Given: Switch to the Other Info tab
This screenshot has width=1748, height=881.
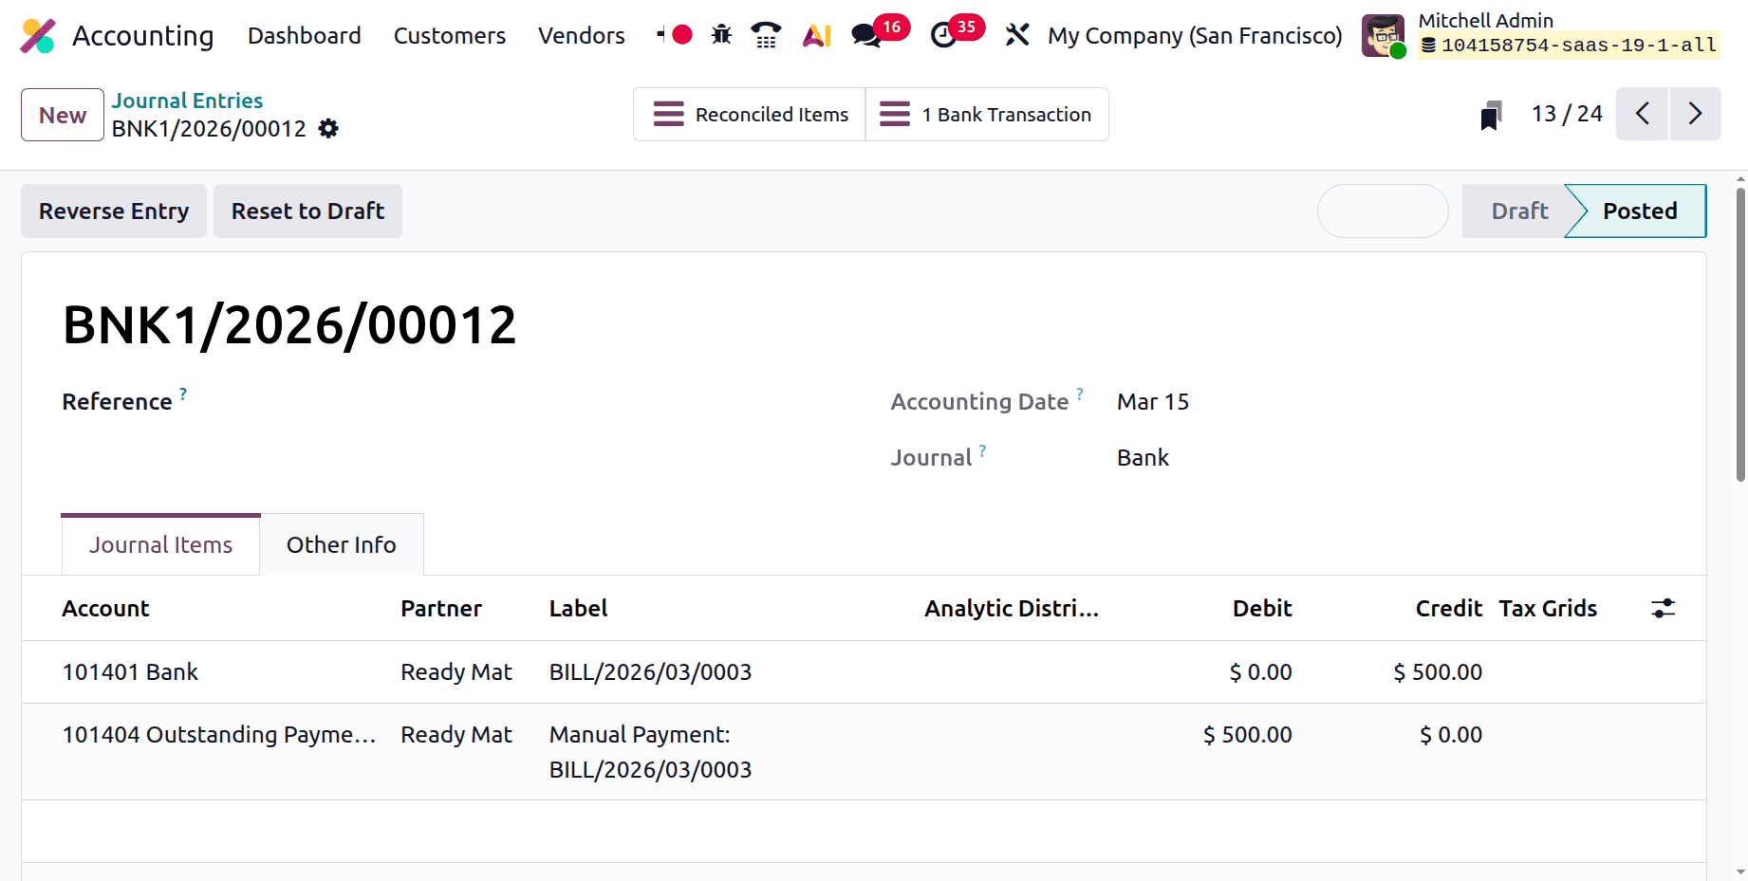Looking at the screenshot, I should (341, 544).
